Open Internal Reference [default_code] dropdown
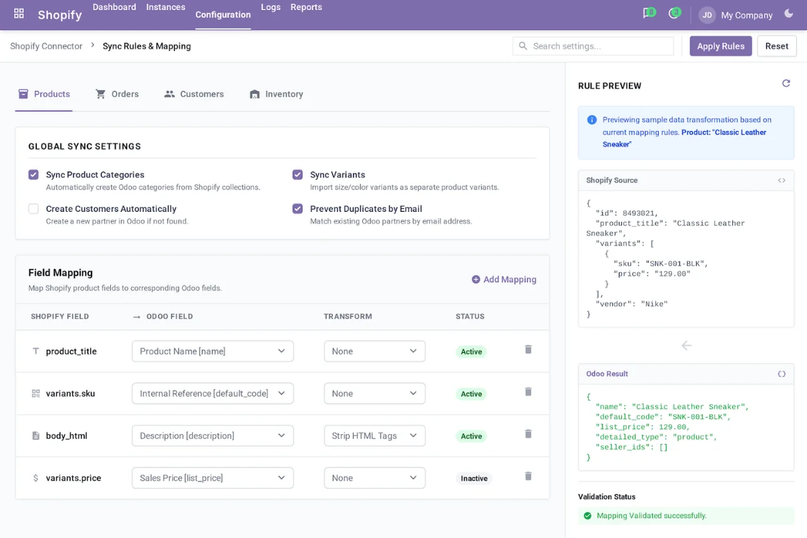This screenshot has width=807, height=538. [213, 393]
